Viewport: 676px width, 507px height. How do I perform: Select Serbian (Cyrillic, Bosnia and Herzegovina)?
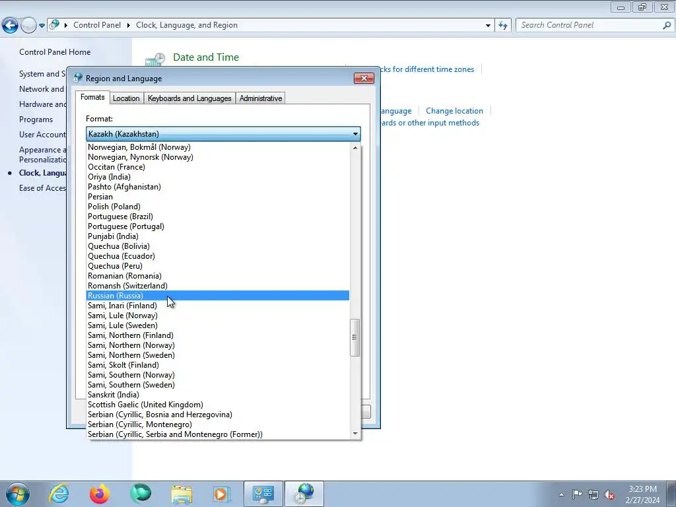(218, 415)
